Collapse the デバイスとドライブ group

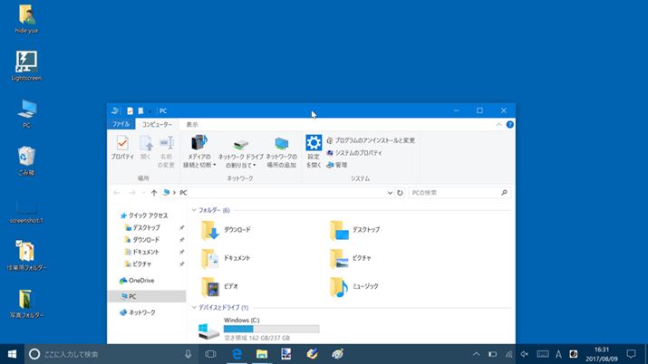click(x=192, y=308)
